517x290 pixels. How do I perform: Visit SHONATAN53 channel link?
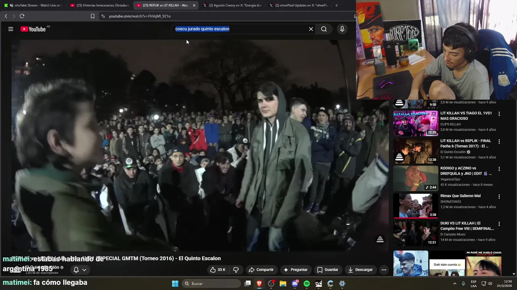pyautogui.click(x=451, y=201)
